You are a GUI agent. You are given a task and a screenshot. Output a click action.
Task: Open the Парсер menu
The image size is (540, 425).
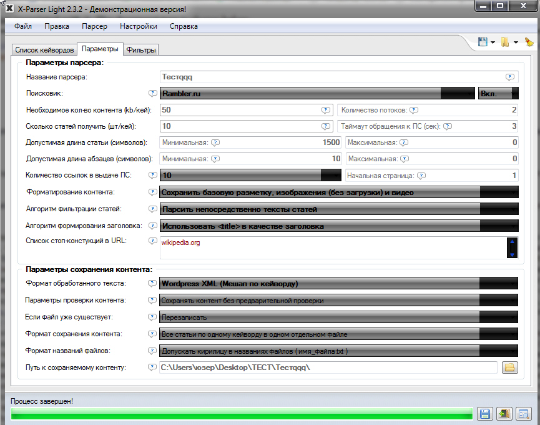coord(94,26)
